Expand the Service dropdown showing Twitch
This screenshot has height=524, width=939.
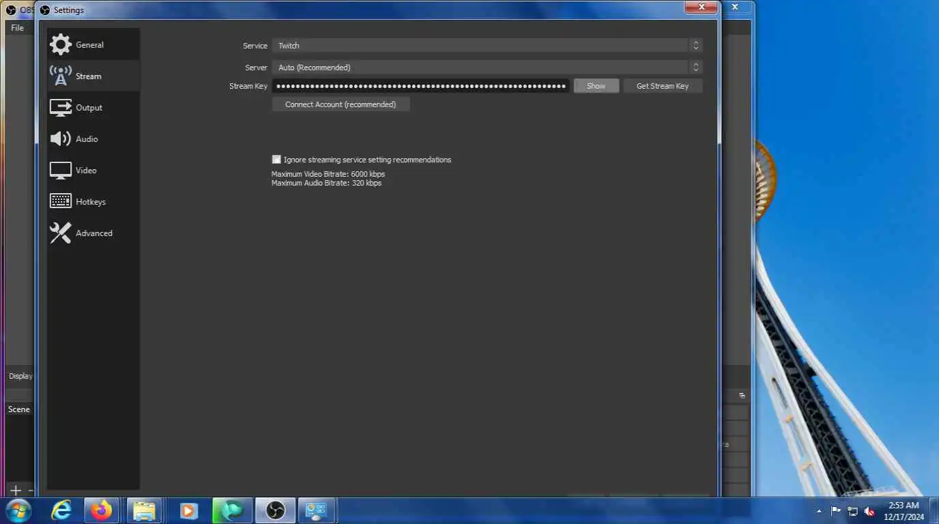[x=487, y=46]
